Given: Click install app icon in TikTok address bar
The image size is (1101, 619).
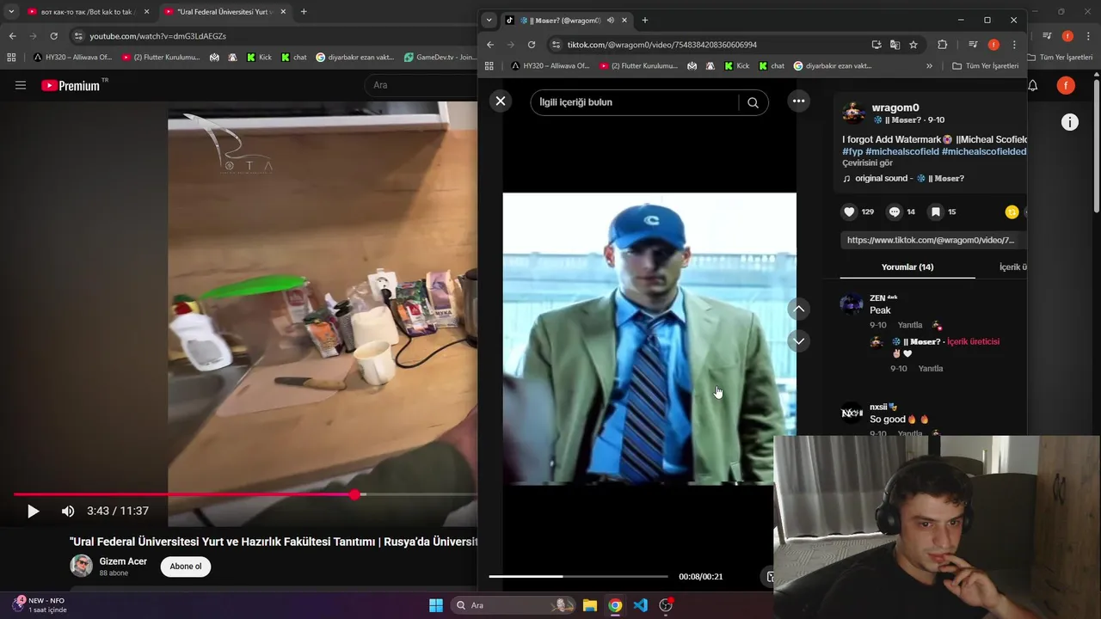Looking at the screenshot, I should click(876, 45).
